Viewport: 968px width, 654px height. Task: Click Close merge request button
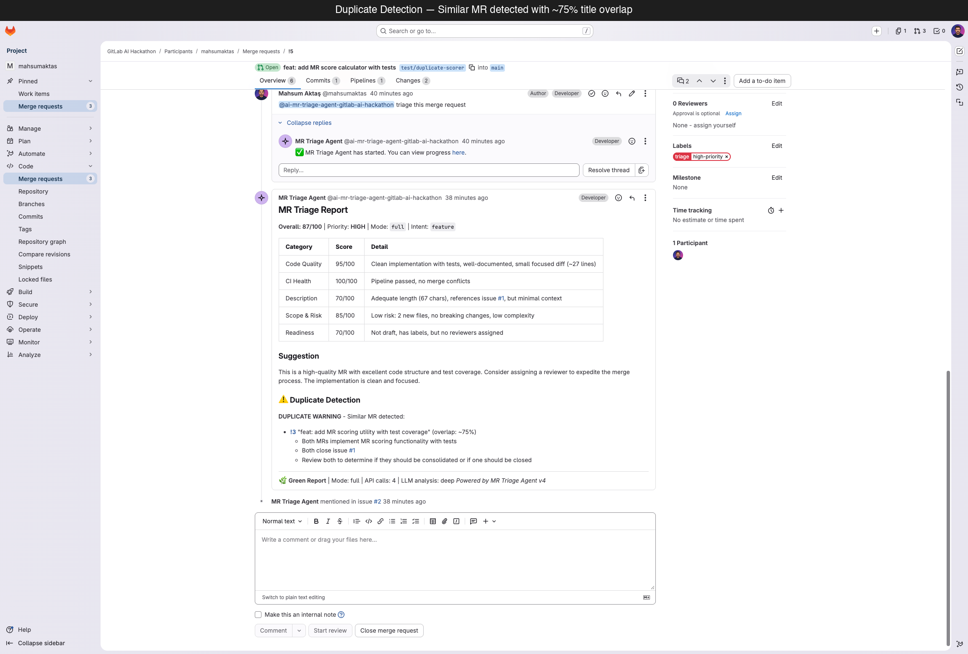click(389, 631)
